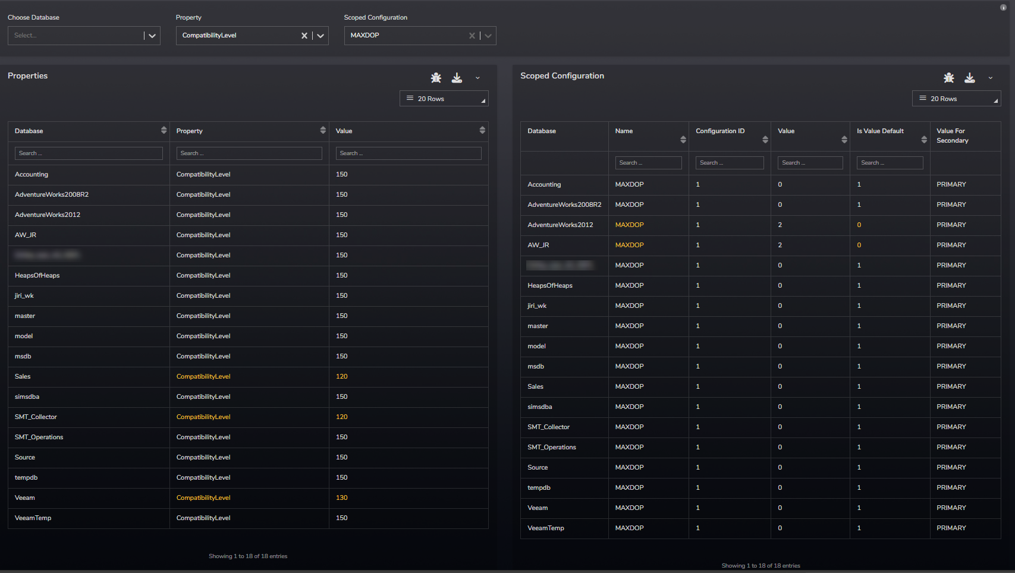Sort the Scoped Configuration table by Name
This screenshot has height=573, width=1015.
683,140
